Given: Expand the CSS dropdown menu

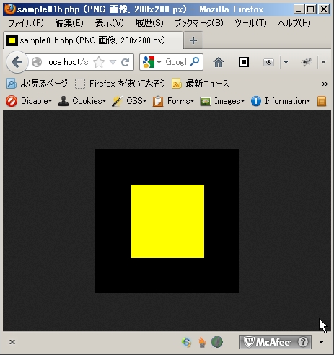Looking at the screenshot, I should [129, 101].
